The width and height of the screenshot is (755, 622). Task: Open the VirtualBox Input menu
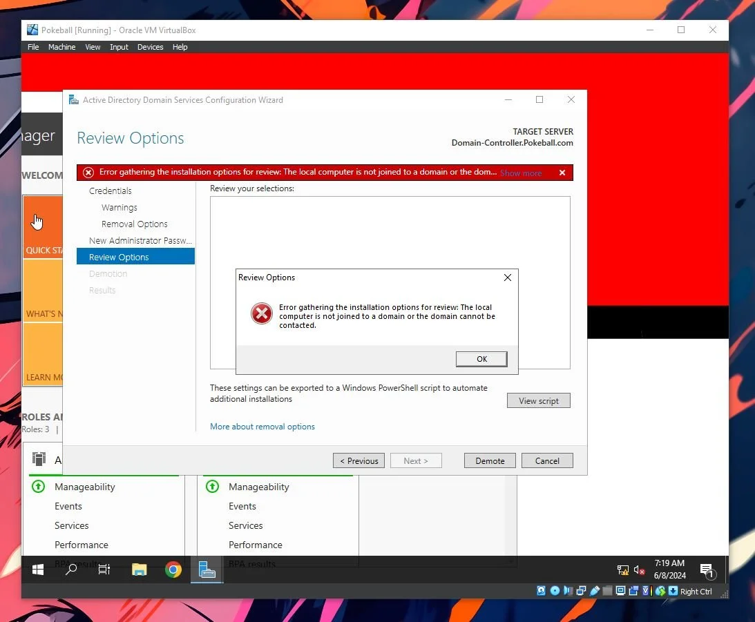[119, 47]
